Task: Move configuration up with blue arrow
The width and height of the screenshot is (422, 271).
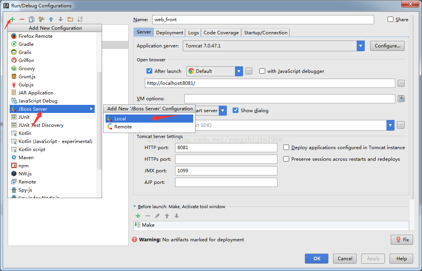Action: tap(51, 19)
